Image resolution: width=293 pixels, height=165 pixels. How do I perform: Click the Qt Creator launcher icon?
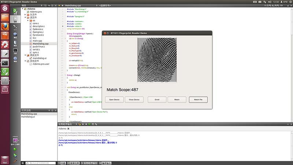click(x=5, y=72)
